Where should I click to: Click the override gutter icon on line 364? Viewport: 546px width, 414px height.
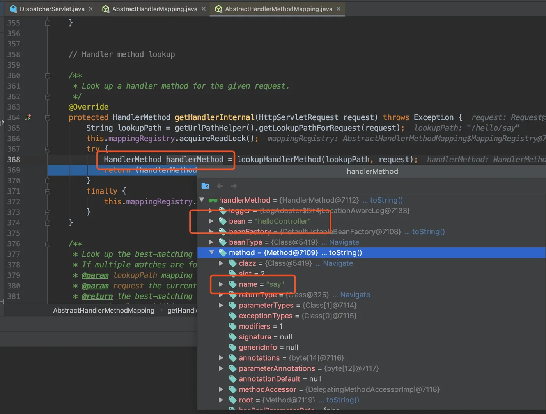pos(28,117)
